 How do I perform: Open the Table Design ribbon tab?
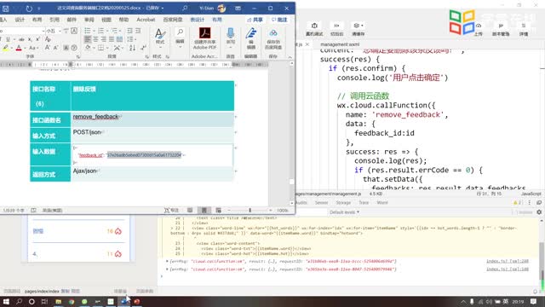[198, 20]
